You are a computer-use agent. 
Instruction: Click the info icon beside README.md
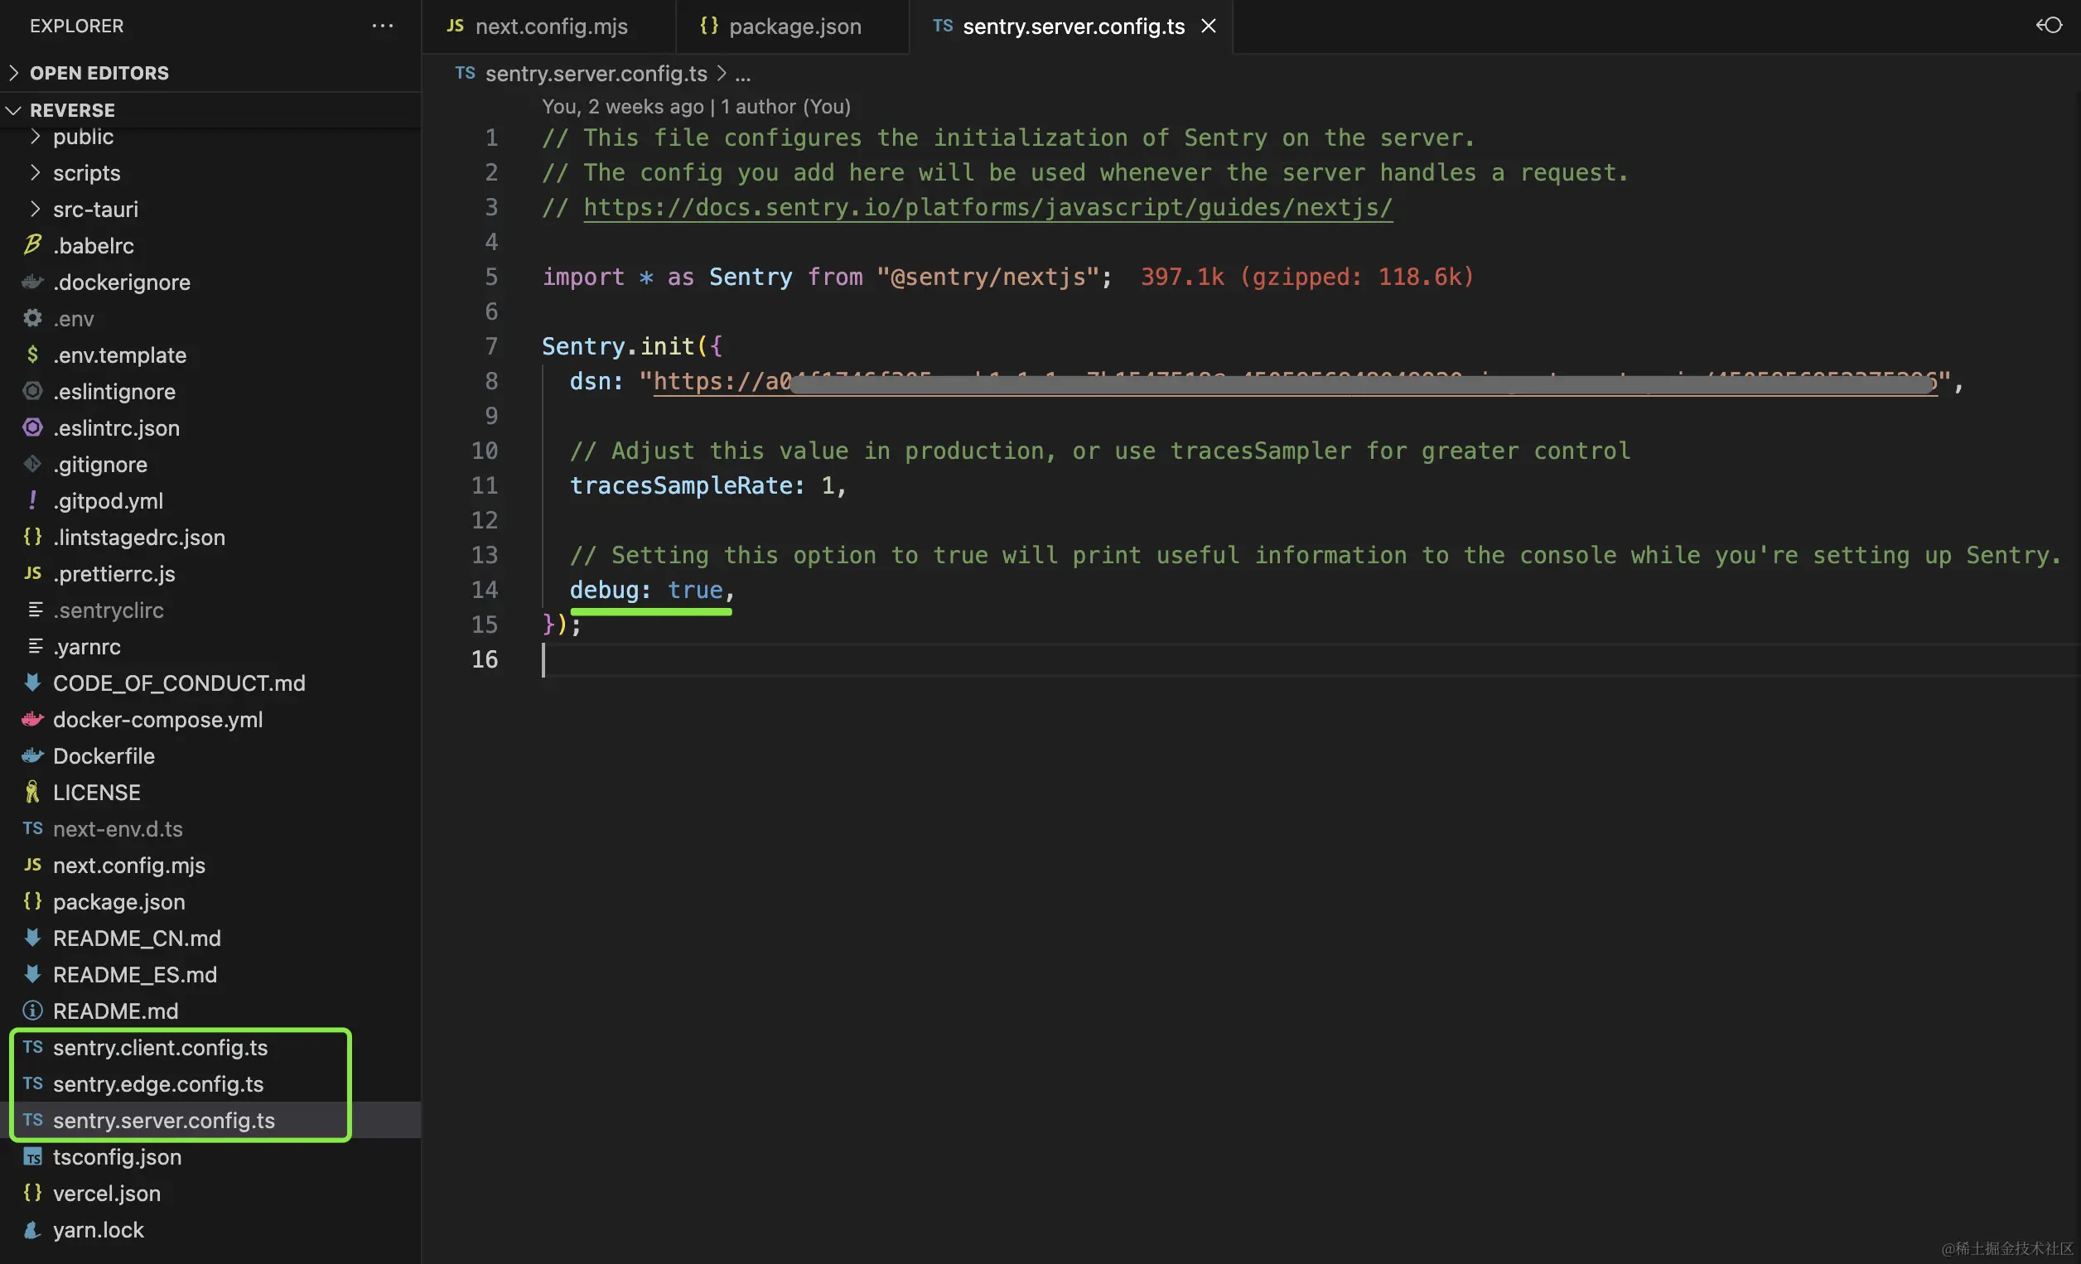(x=32, y=1011)
